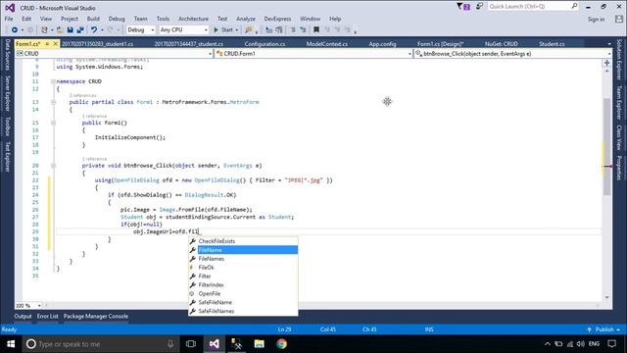Open the File menu
627x353 pixels.
[9, 19]
